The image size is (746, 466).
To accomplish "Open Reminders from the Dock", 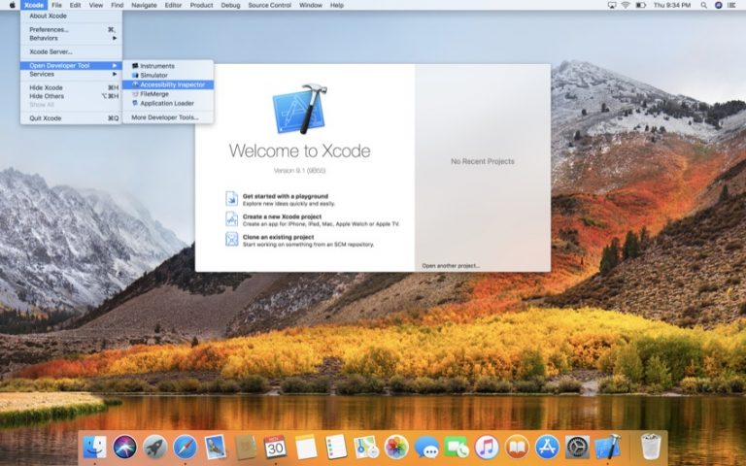I will click(x=336, y=448).
